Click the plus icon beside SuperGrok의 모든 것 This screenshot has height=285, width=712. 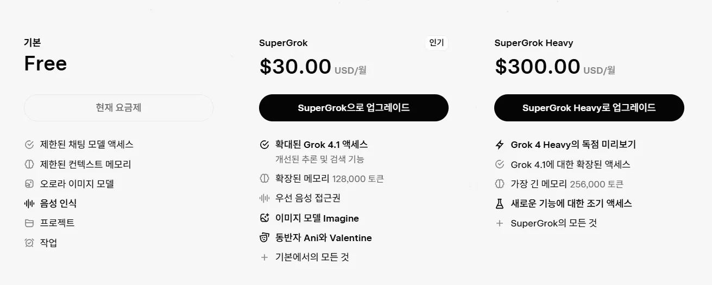(x=500, y=223)
